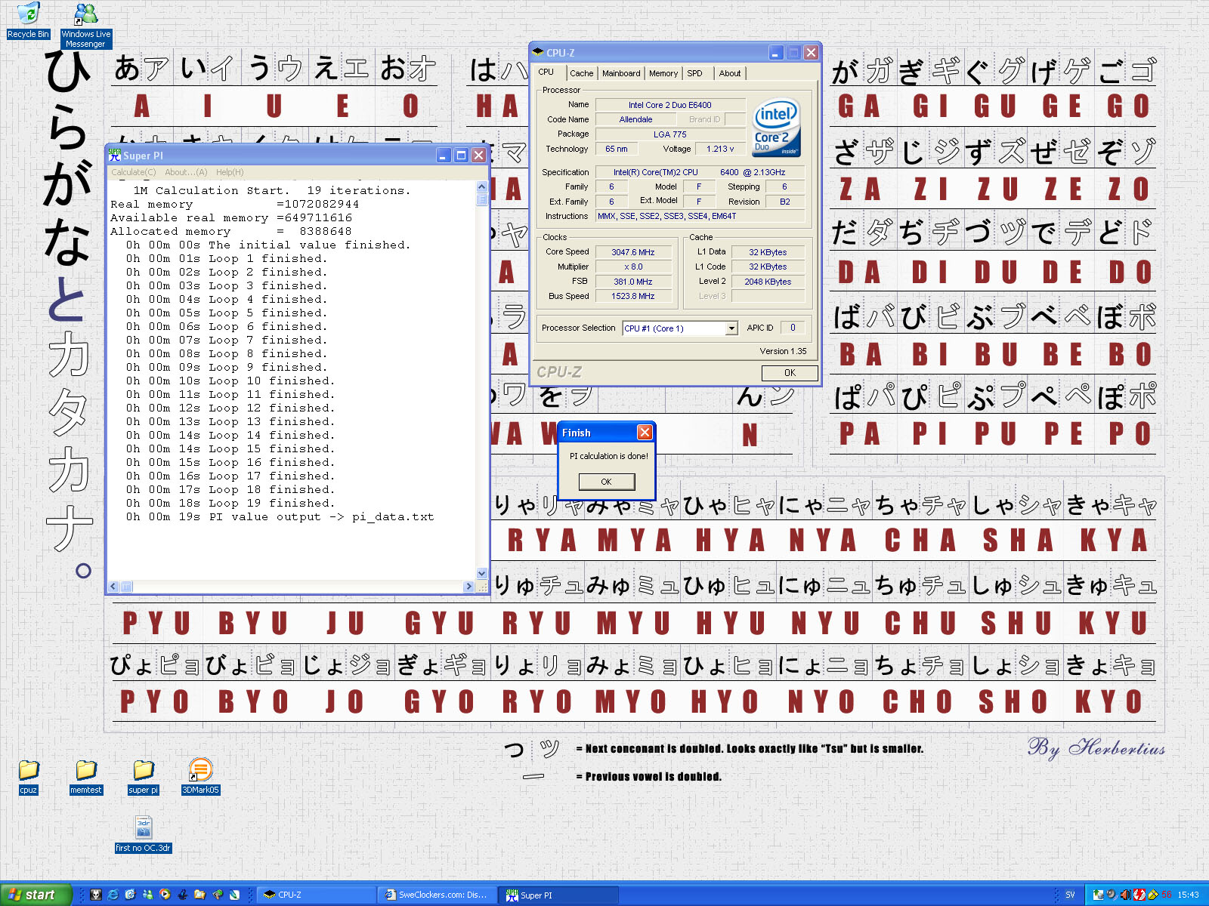Click the Bus Speed value 1523.8 MHz
The image size is (1209, 906).
click(633, 296)
